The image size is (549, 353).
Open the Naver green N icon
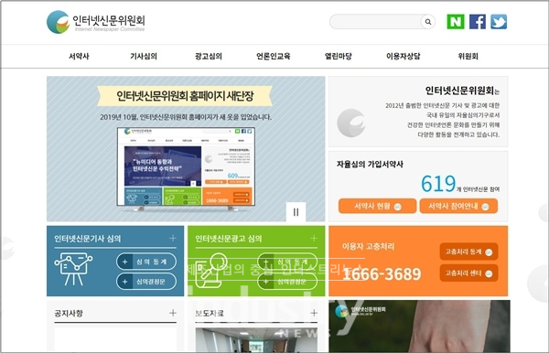click(x=456, y=22)
